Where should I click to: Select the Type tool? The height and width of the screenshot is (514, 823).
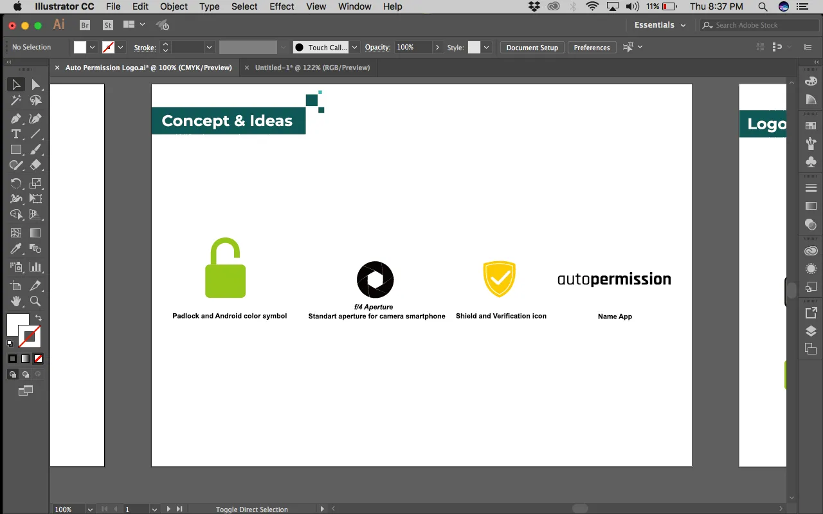pos(16,134)
